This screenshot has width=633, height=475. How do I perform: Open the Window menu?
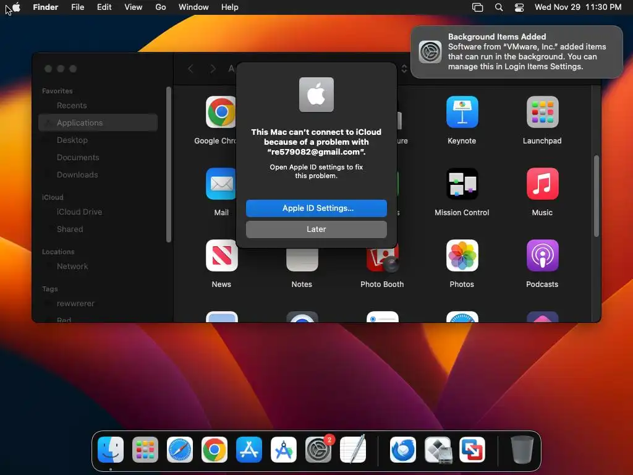193,7
